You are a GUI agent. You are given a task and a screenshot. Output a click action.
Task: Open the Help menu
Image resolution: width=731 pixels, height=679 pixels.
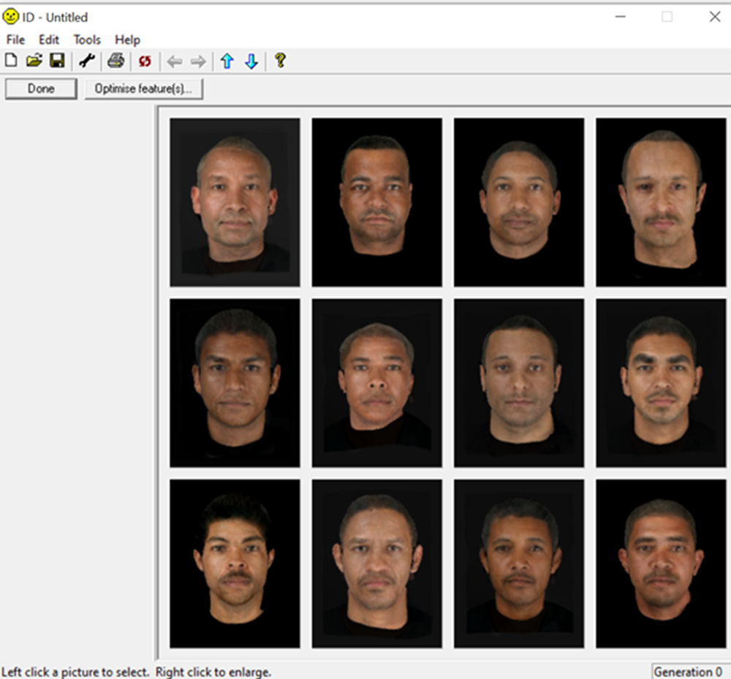coord(126,39)
